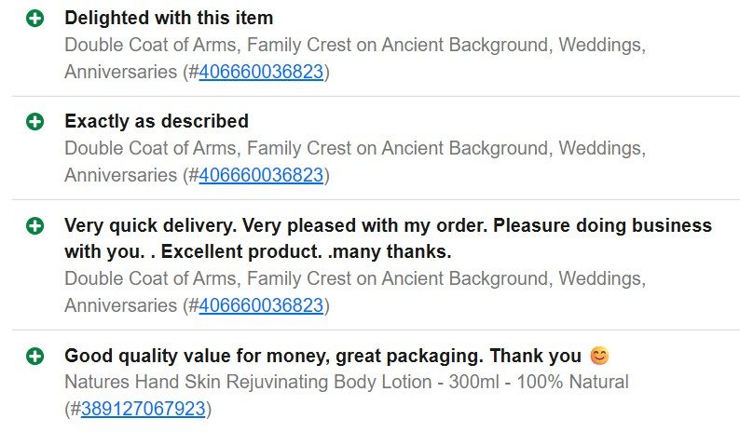Open item number link under "Exactly as described"
This screenshot has width=740, height=432.
click(x=261, y=175)
